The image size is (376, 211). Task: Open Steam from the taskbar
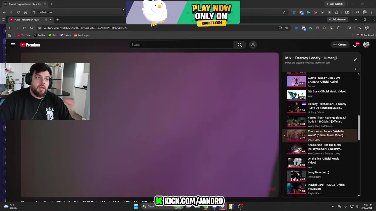click(223, 206)
